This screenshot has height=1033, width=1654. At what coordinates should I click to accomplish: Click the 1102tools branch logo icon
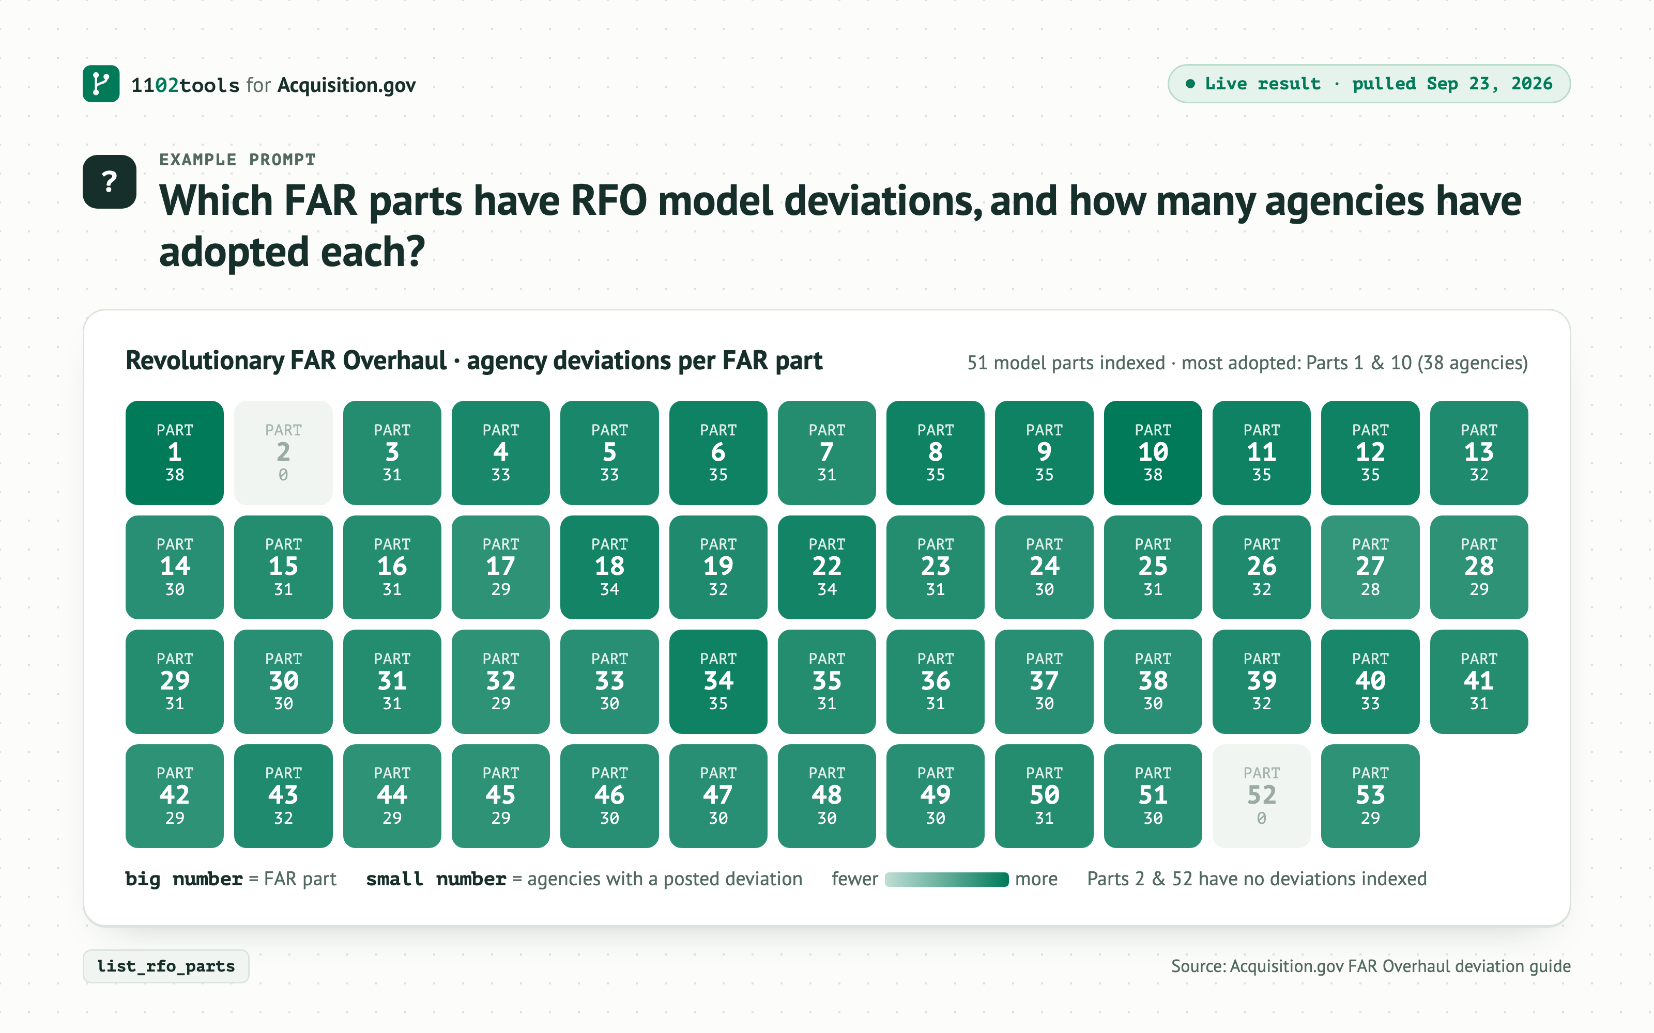101,84
